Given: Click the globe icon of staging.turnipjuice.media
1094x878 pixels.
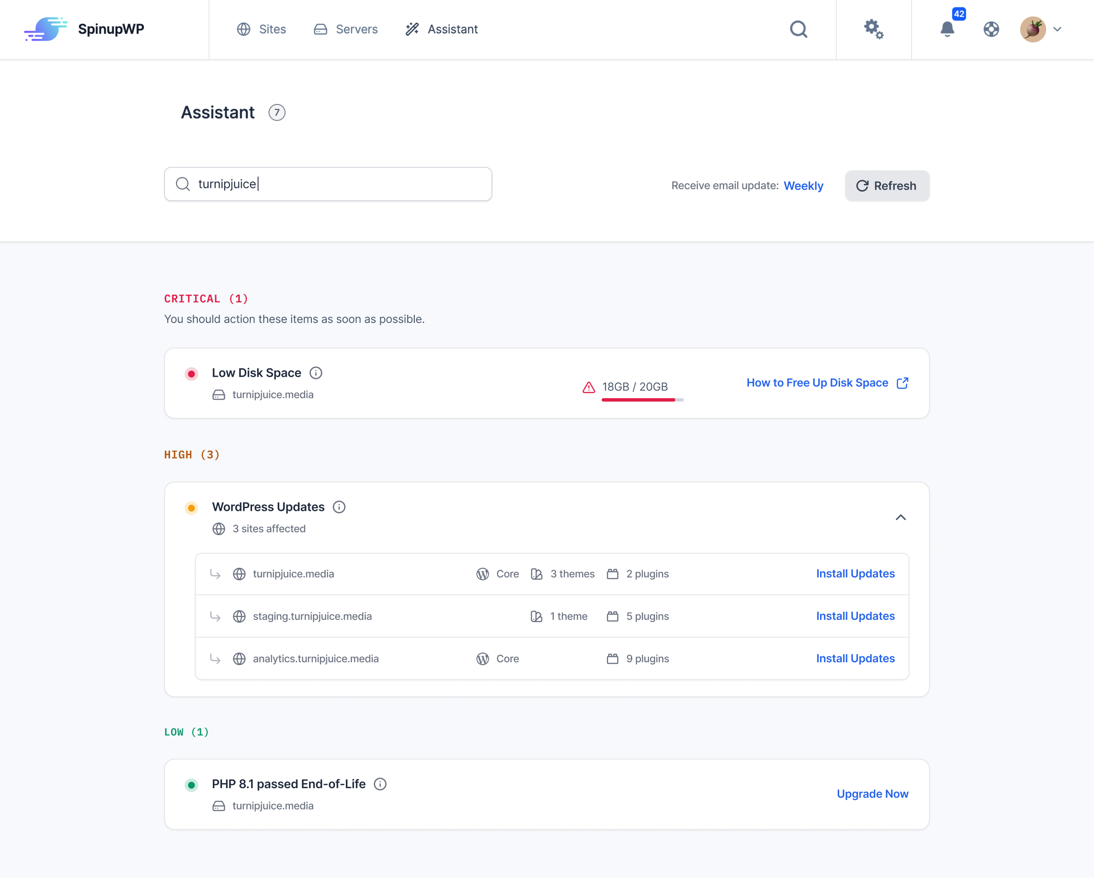Looking at the screenshot, I should click(x=239, y=617).
